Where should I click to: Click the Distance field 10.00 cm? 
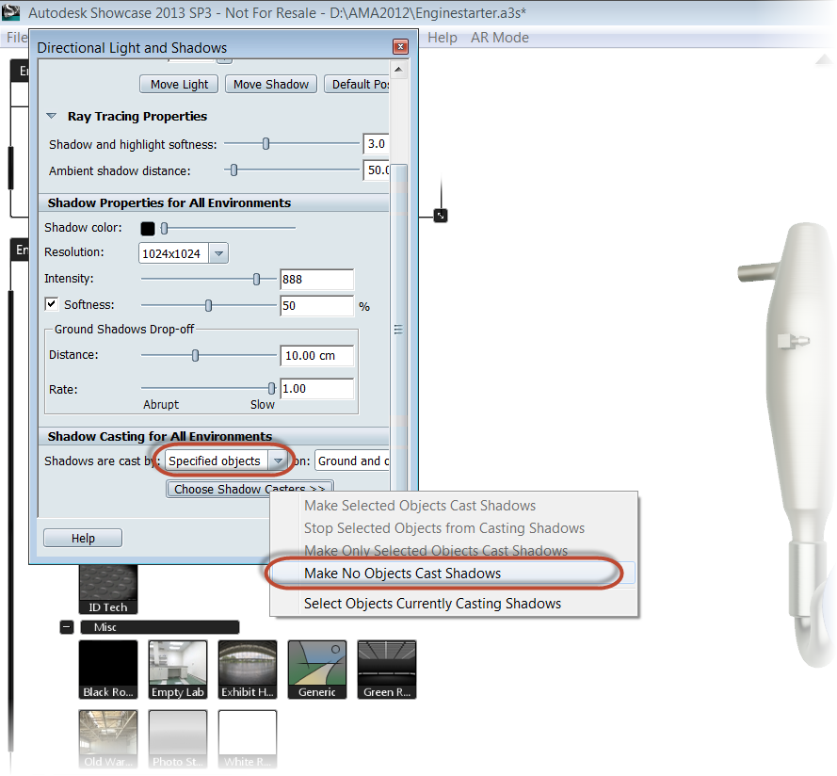pos(316,356)
